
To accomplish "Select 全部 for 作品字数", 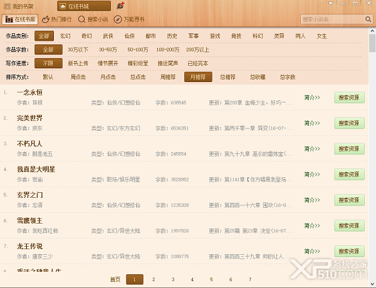I will click(x=48, y=49).
